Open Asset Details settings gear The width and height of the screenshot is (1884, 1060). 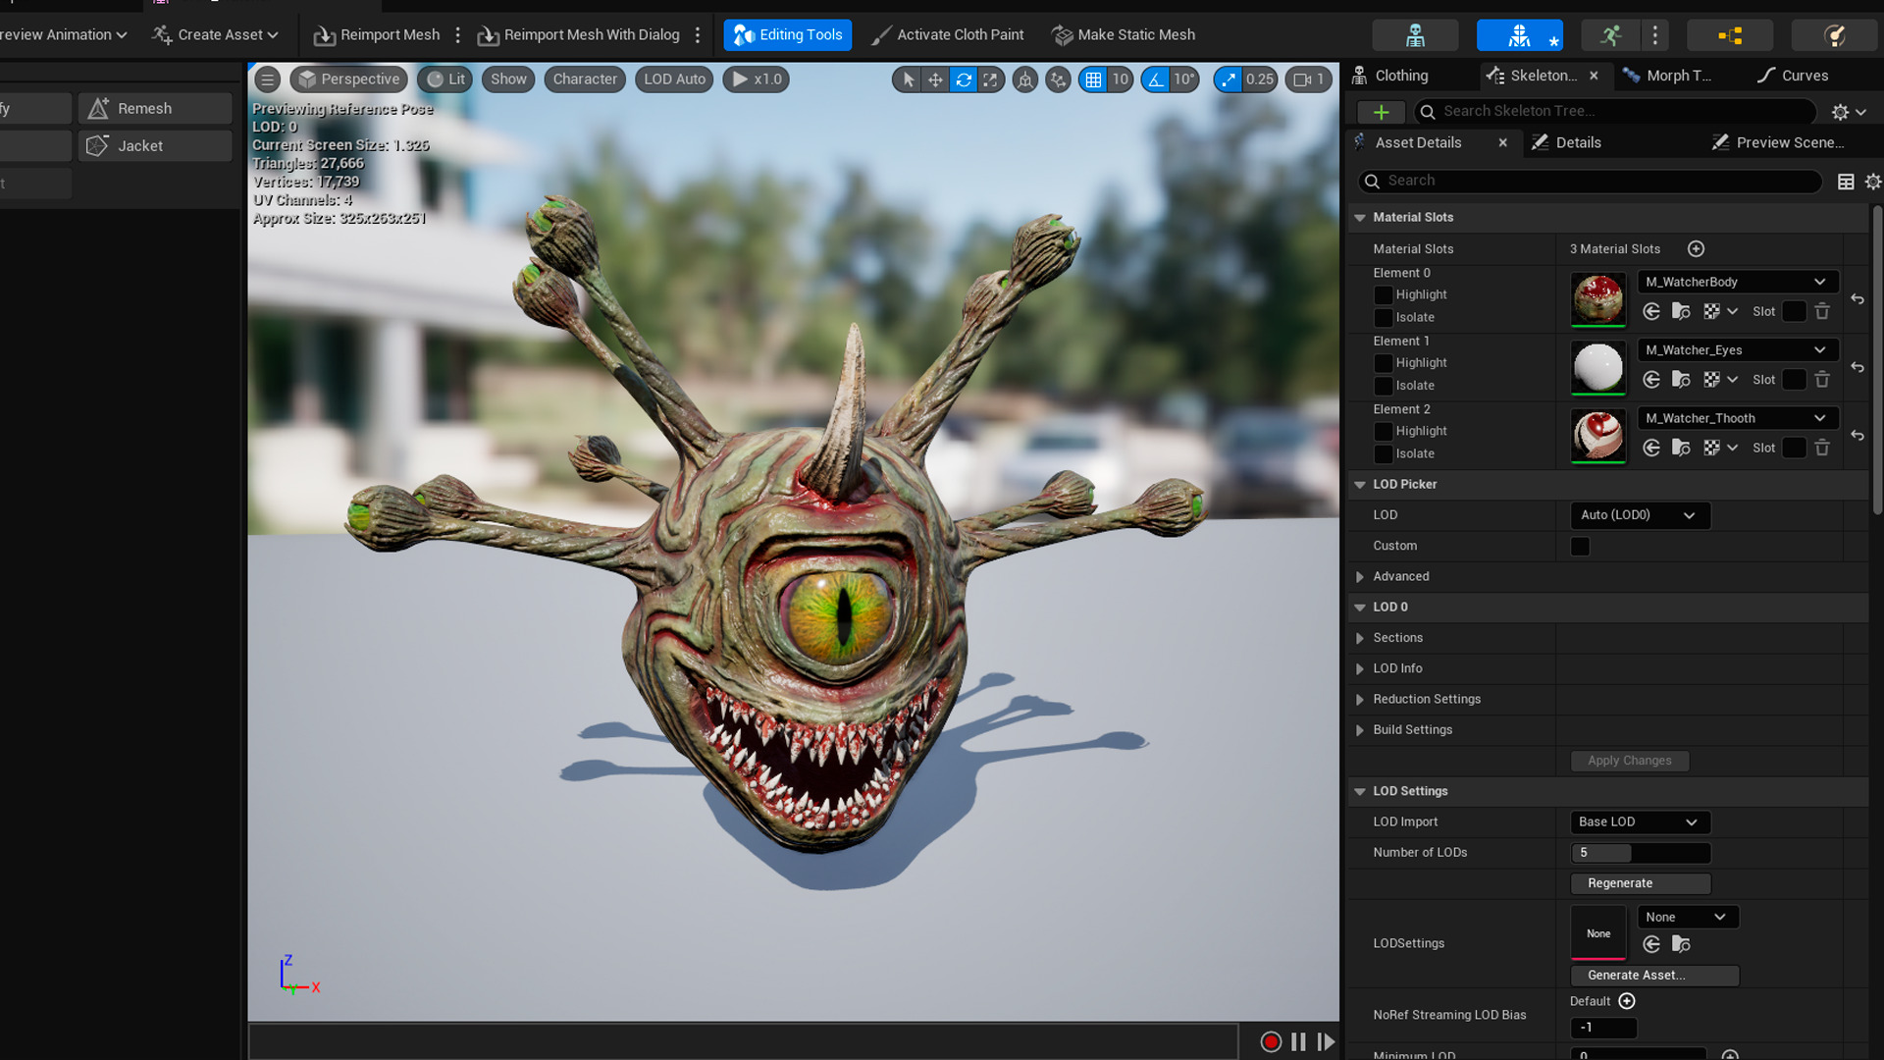(x=1873, y=182)
